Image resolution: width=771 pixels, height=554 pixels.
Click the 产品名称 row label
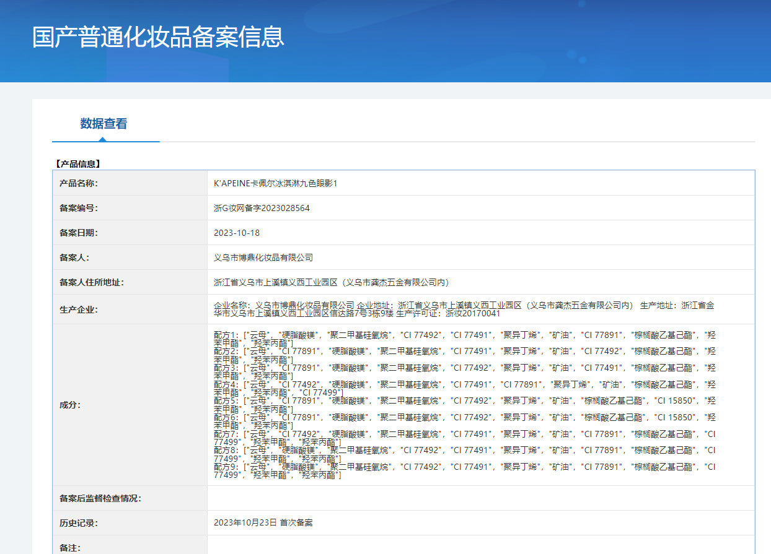[x=78, y=183]
